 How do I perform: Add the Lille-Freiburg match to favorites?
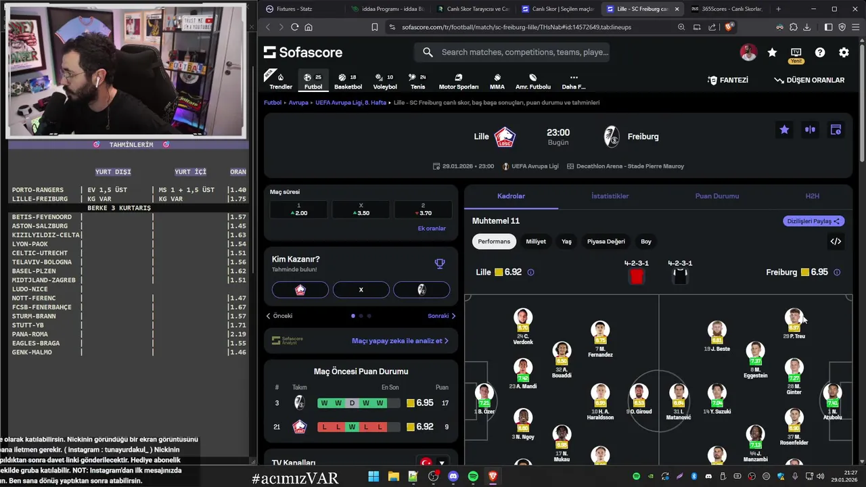pos(784,130)
